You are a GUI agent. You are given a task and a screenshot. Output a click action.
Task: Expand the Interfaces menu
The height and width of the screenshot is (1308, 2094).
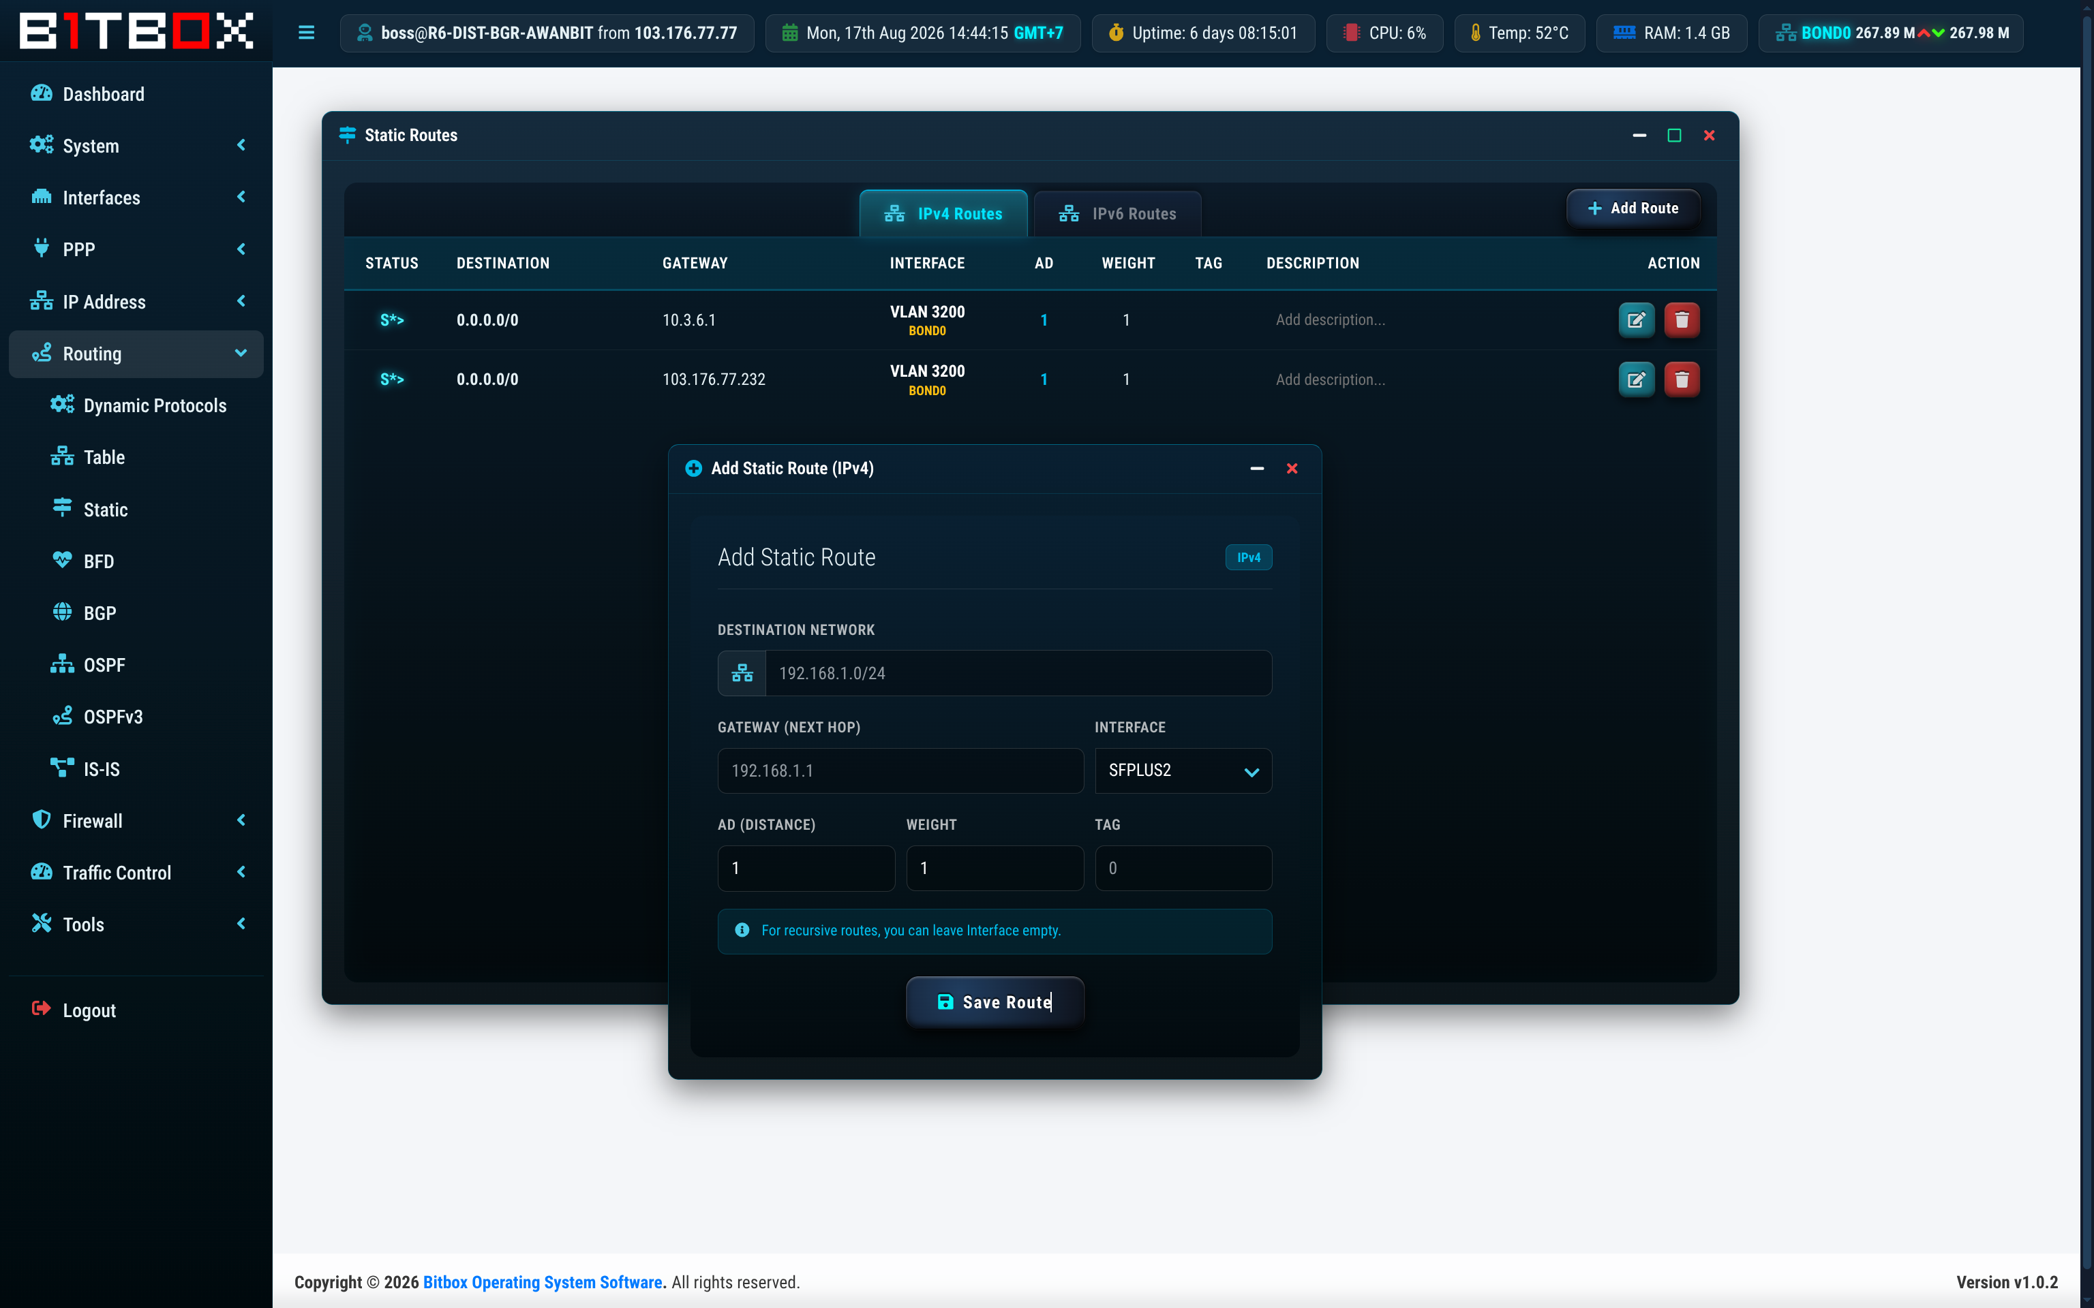click(x=136, y=198)
